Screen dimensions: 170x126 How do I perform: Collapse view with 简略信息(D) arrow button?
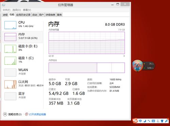tap(5, 114)
